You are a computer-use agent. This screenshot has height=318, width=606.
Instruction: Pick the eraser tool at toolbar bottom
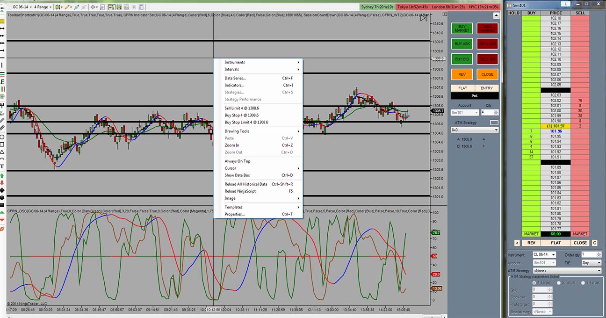[3, 228]
